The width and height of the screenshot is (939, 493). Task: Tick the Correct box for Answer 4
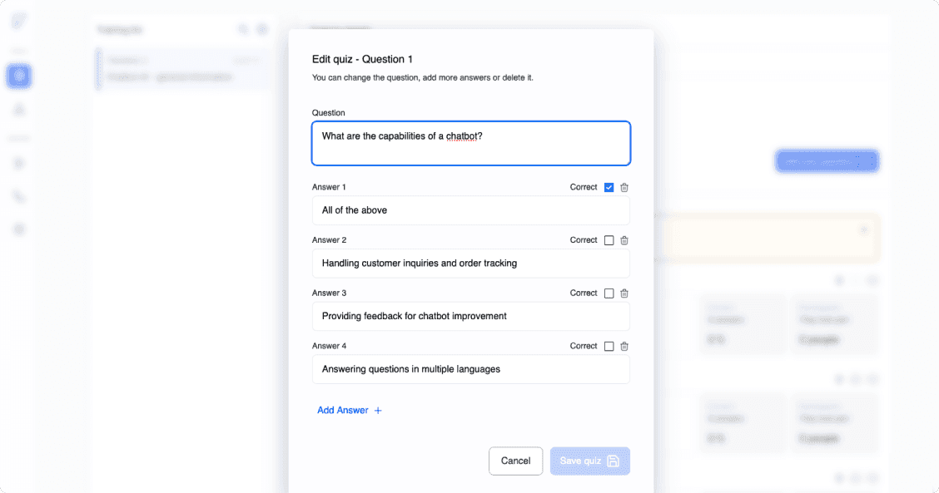coord(609,347)
